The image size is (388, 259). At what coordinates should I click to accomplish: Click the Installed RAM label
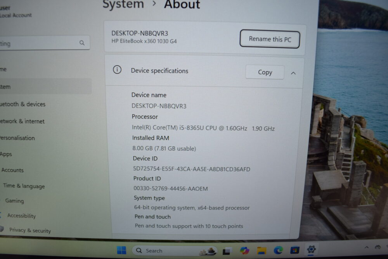[151, 138]
